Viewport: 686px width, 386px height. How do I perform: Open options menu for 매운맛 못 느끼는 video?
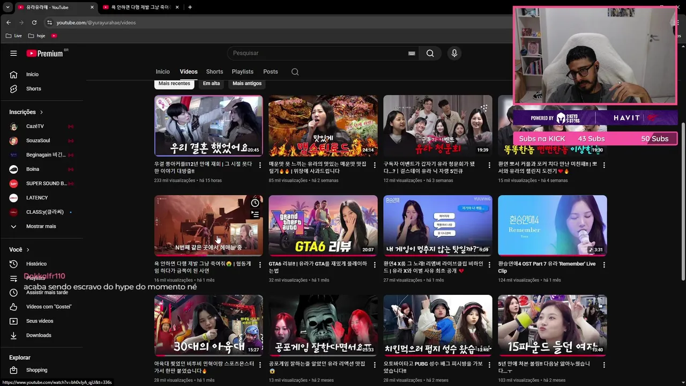[375, 165]
